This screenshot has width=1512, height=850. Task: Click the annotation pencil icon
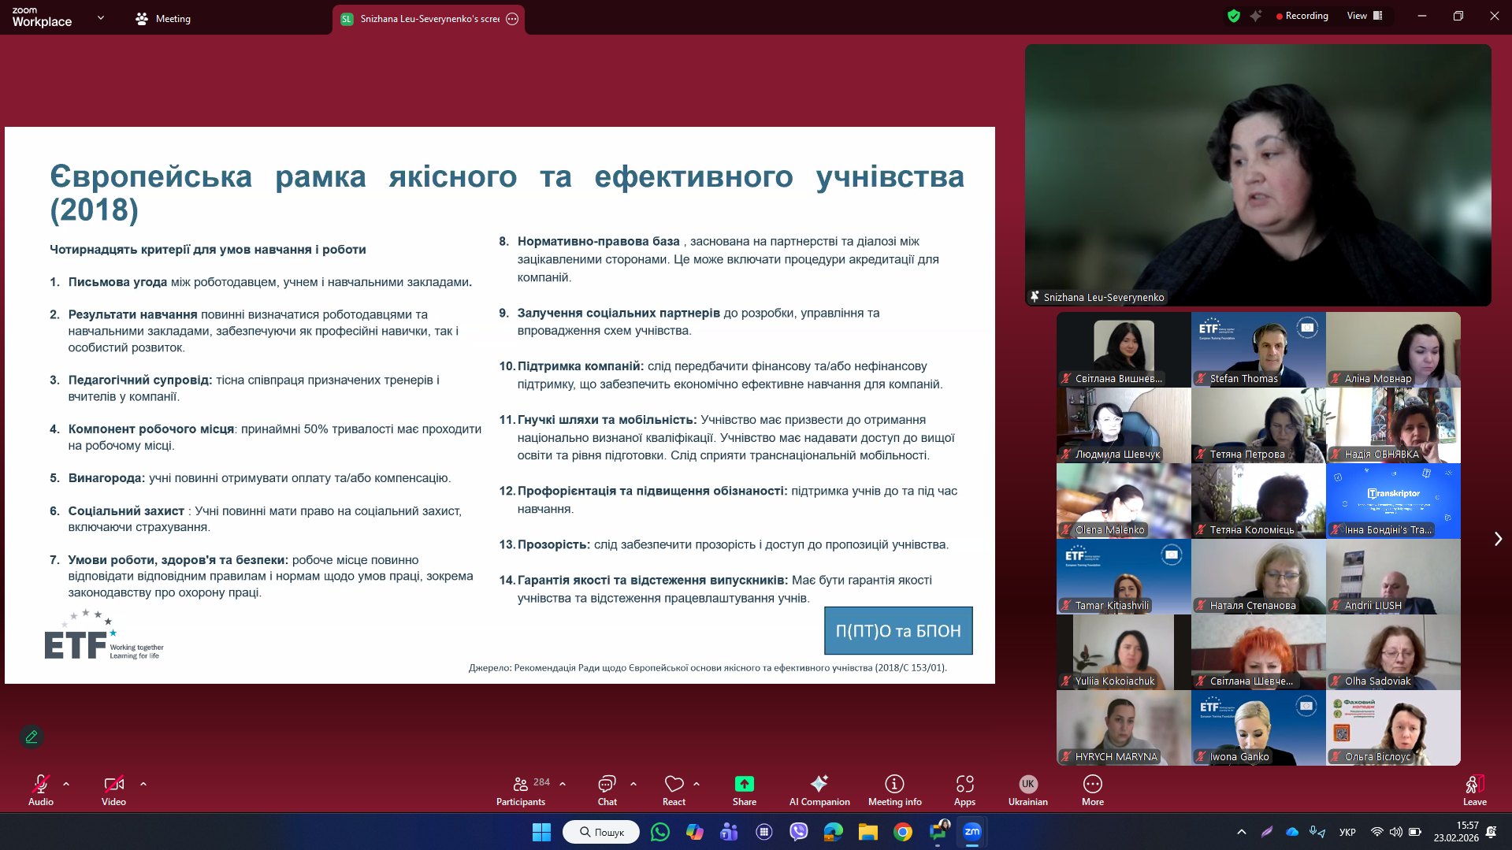click(x=32, y=737)
